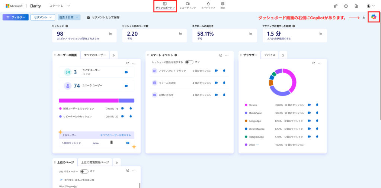Viewport: 381px width, 188px height.
Task: Switch to the Recordings tab
Action: click(x=188, y=6)
